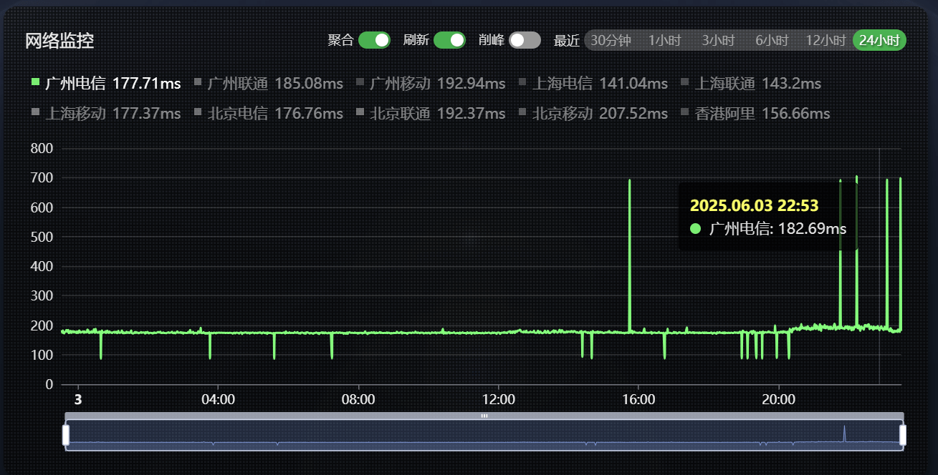Choose the 3小时 time range

pyautogui.click(x=718, y=41)
